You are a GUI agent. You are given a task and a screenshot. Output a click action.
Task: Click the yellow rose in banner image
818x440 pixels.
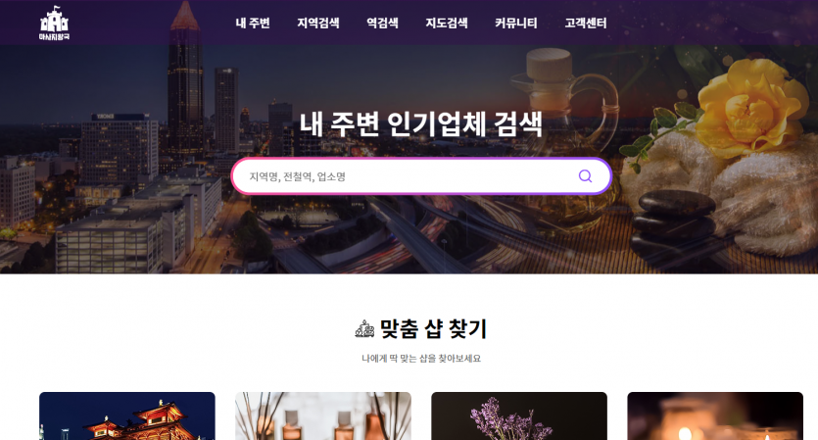coord(749,107)
